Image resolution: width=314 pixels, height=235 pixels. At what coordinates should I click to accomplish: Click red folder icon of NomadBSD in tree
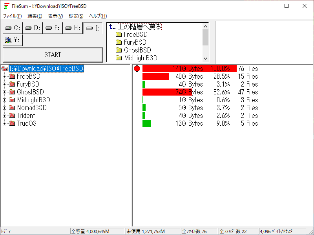(x=12, y=108)
